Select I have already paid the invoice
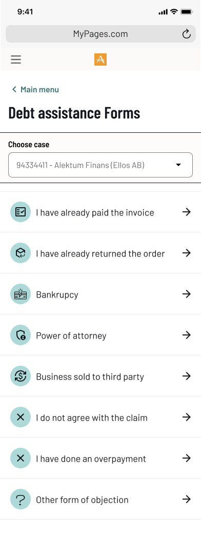 [x=100, y=212]
